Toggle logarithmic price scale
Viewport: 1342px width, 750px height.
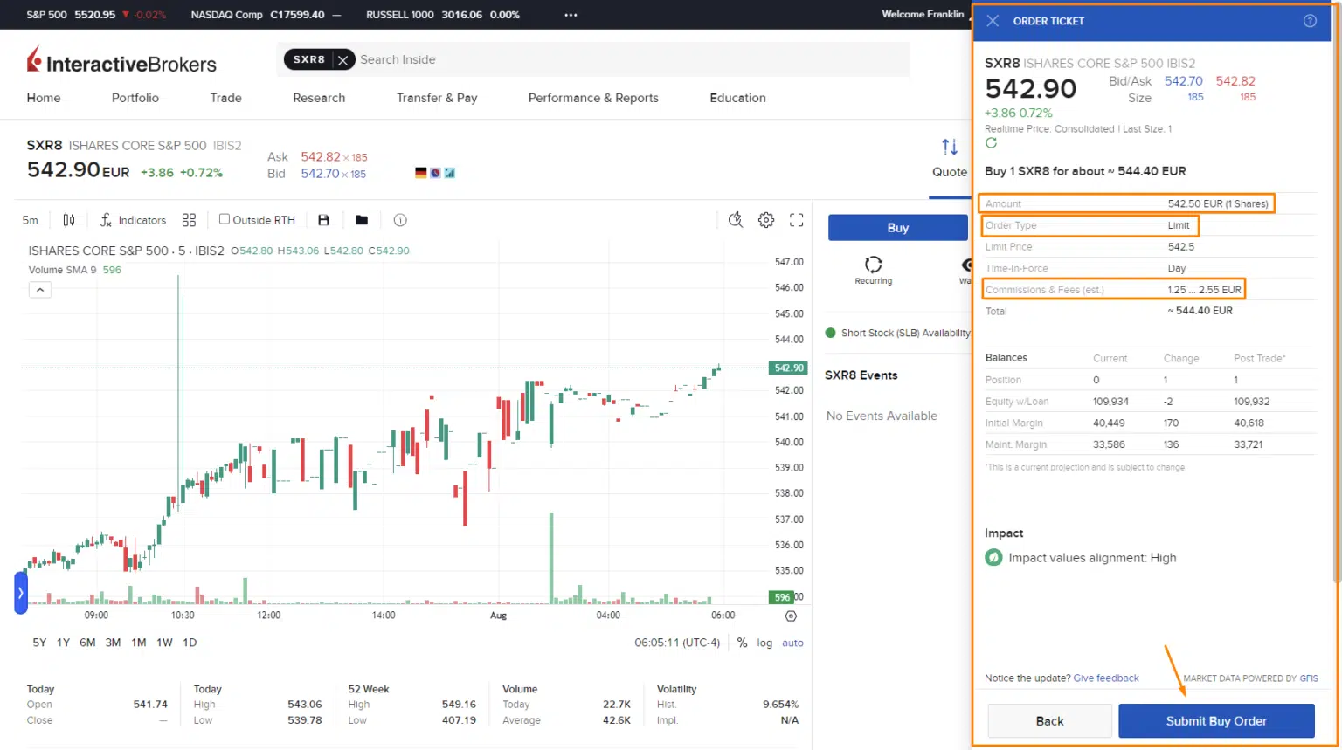(764, 643)
